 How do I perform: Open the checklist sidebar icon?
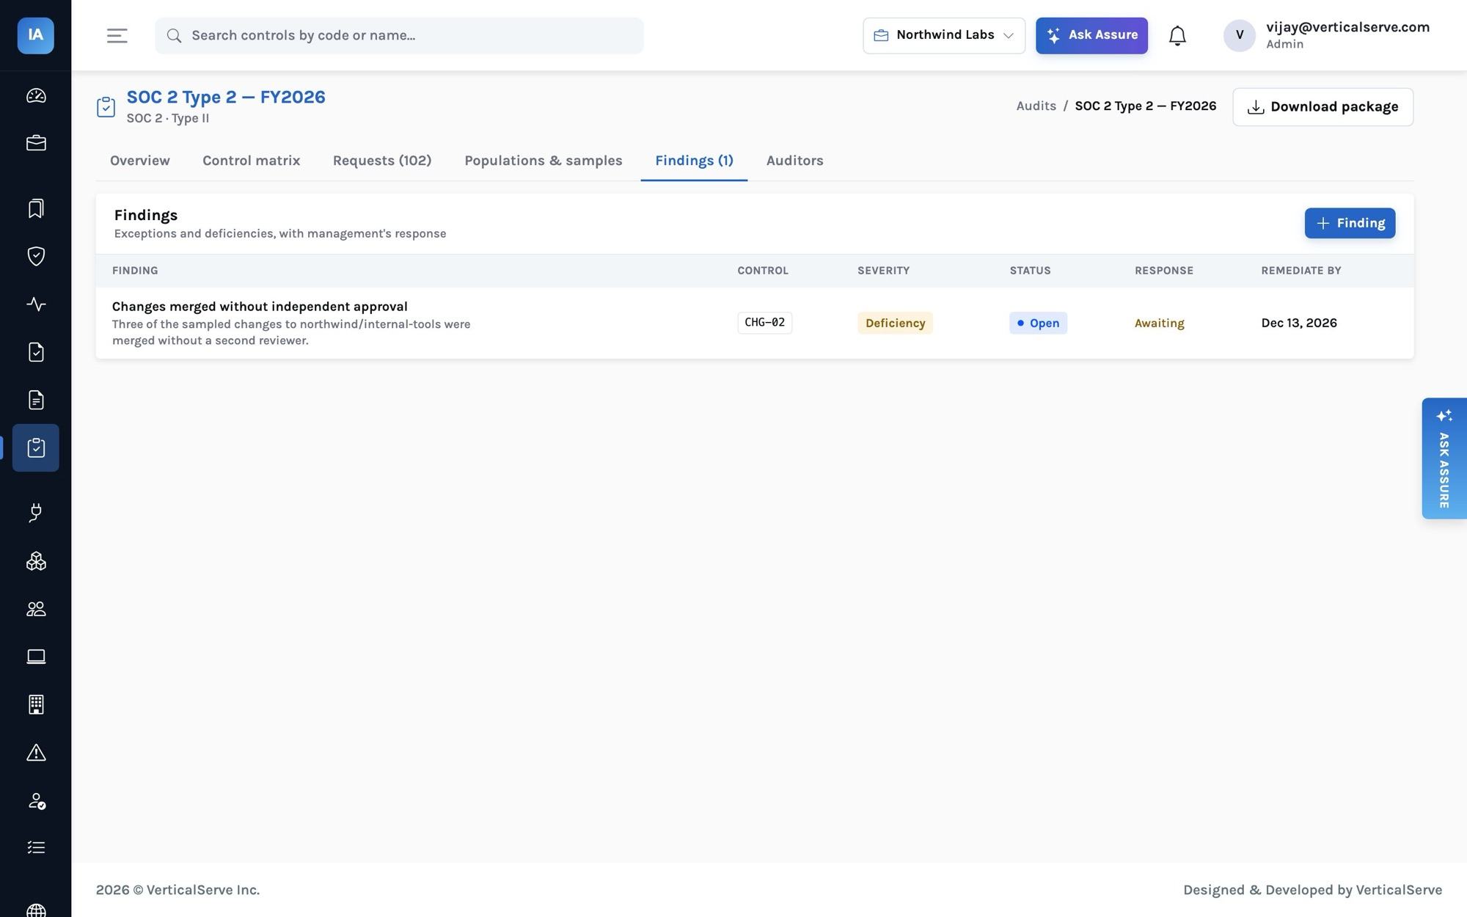tap(36, 848)
